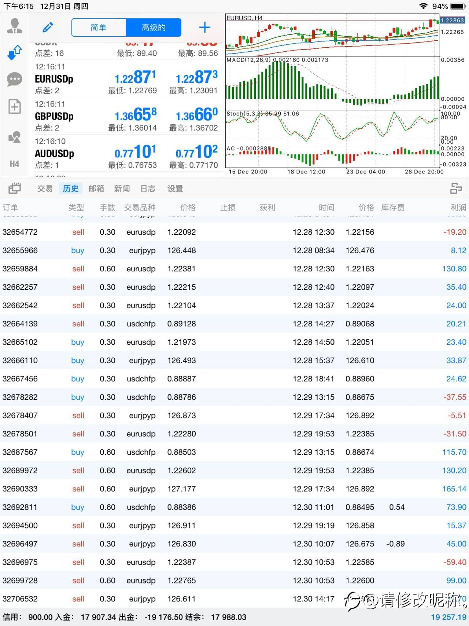Sort history by 类型 column header
This screenshot has height=626, width=469.
[x=76, y=208]
